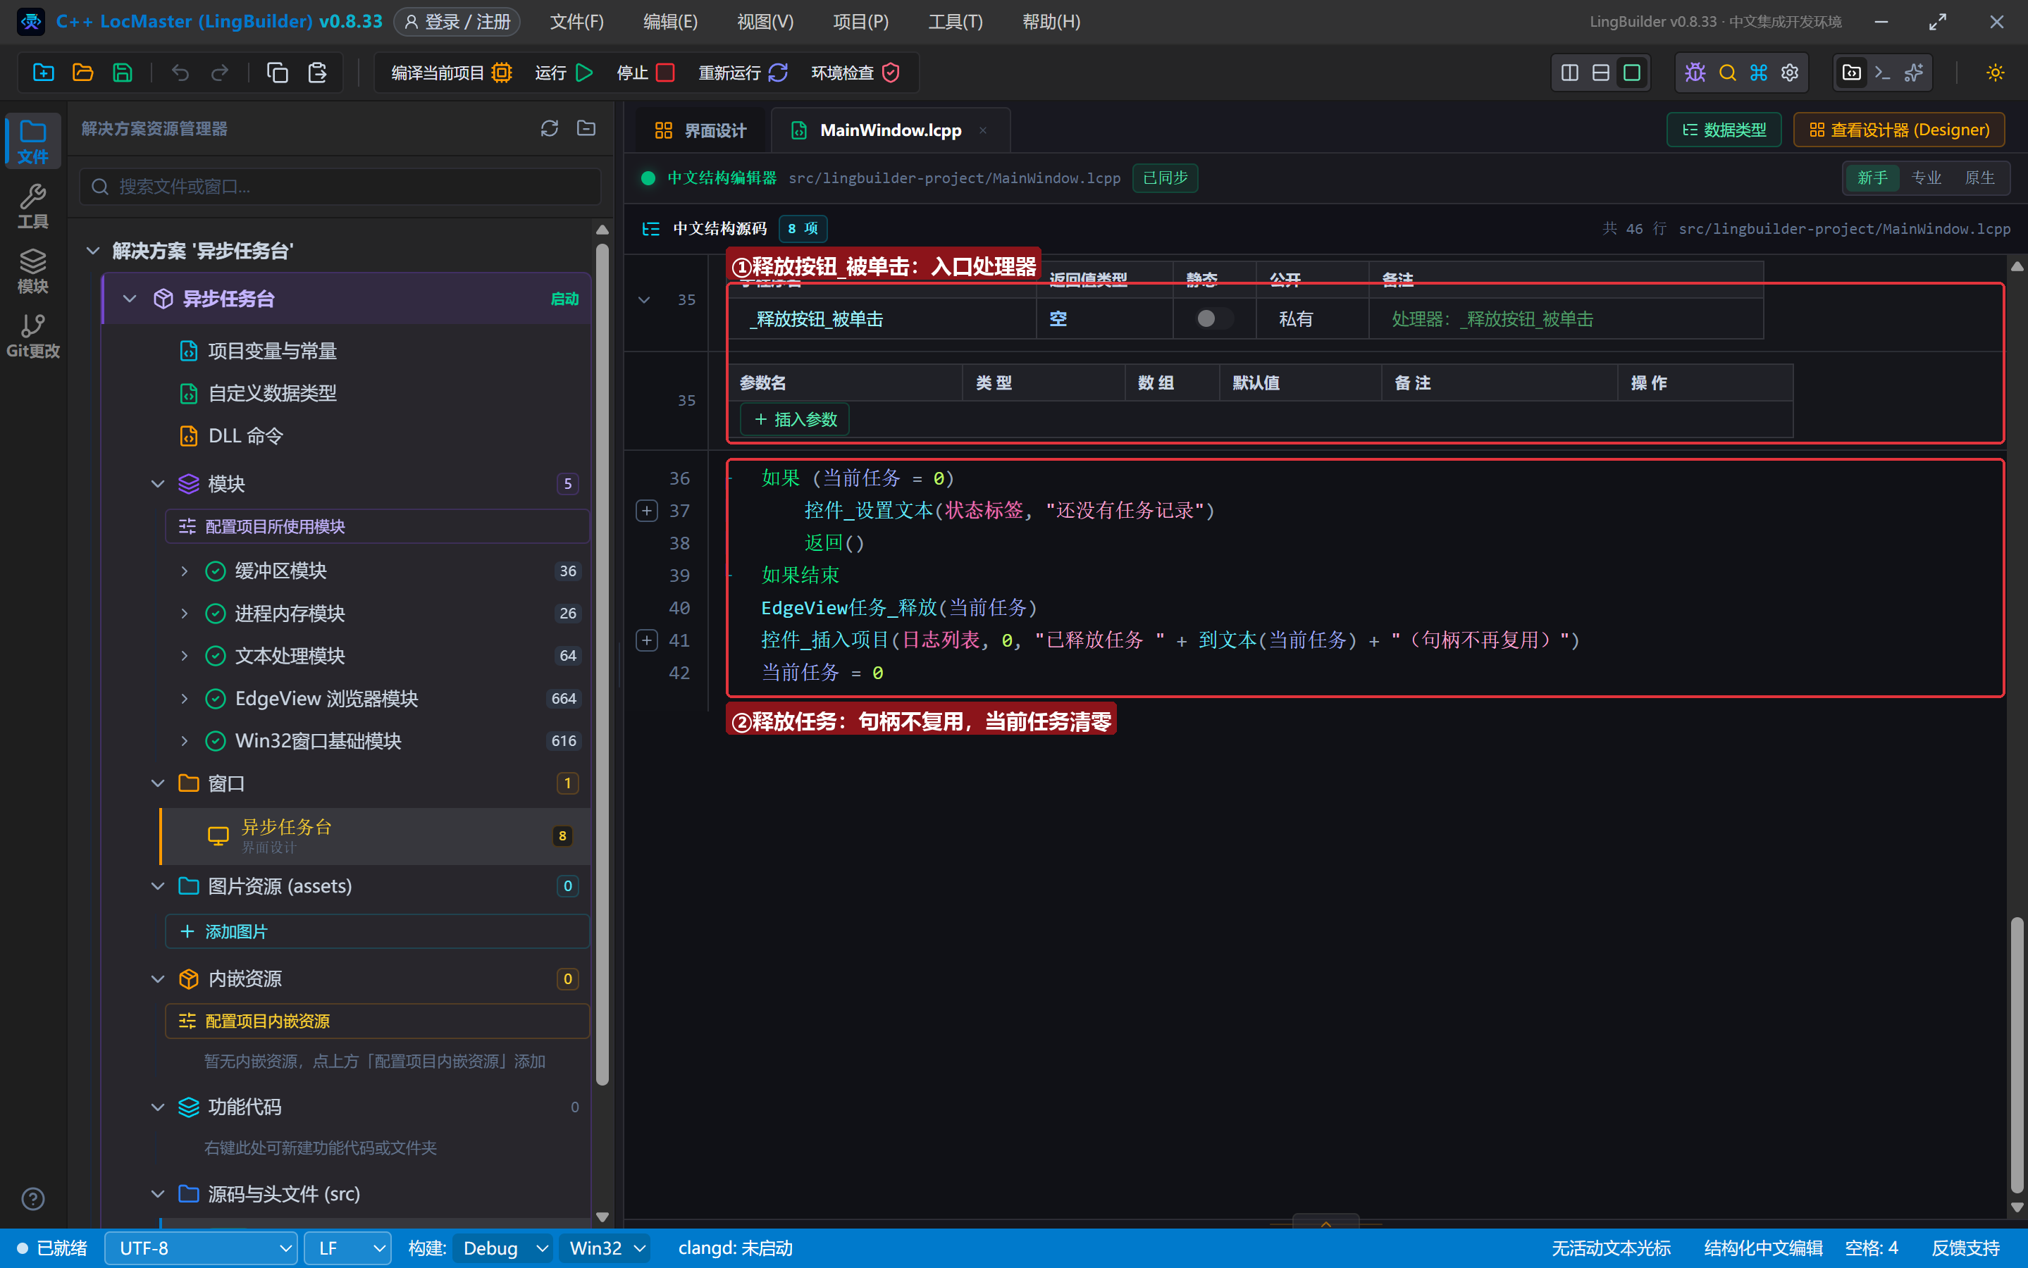Select split-columns layout icon

point(1569,73)
